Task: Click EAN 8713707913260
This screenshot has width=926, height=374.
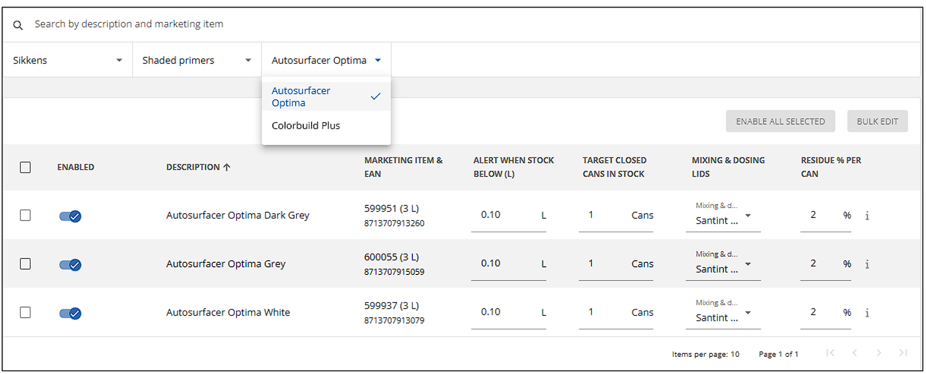Action: tap(394, 223)
